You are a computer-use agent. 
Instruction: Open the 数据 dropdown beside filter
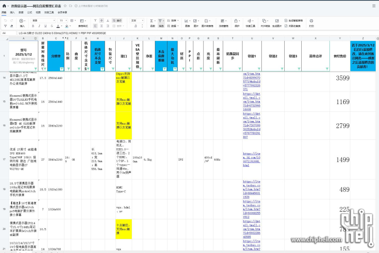pyautogui.click(x=173, y=26)
